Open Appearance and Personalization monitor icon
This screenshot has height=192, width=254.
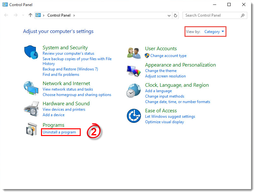[134, 71]
